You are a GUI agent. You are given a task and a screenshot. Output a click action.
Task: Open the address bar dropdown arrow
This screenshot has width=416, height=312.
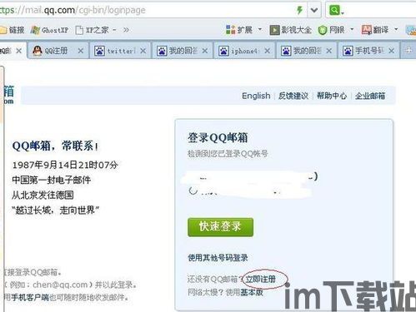click(x=314, y=11)
